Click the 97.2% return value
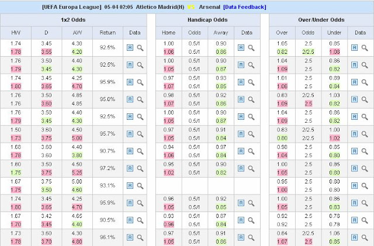Viewport: 374px width, 246px height. (x=108, y=168)
